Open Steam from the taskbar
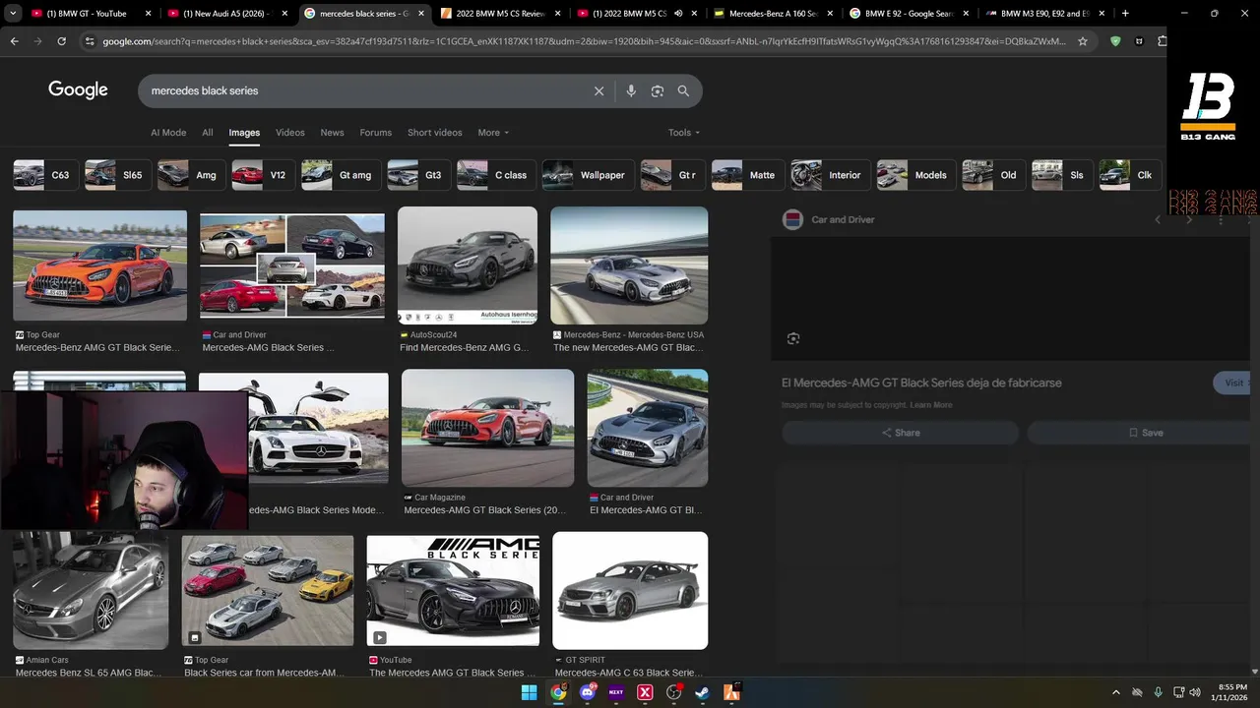Image resolution: width=1260 pixels, height=708 pixels. click(x=703, y=692)
